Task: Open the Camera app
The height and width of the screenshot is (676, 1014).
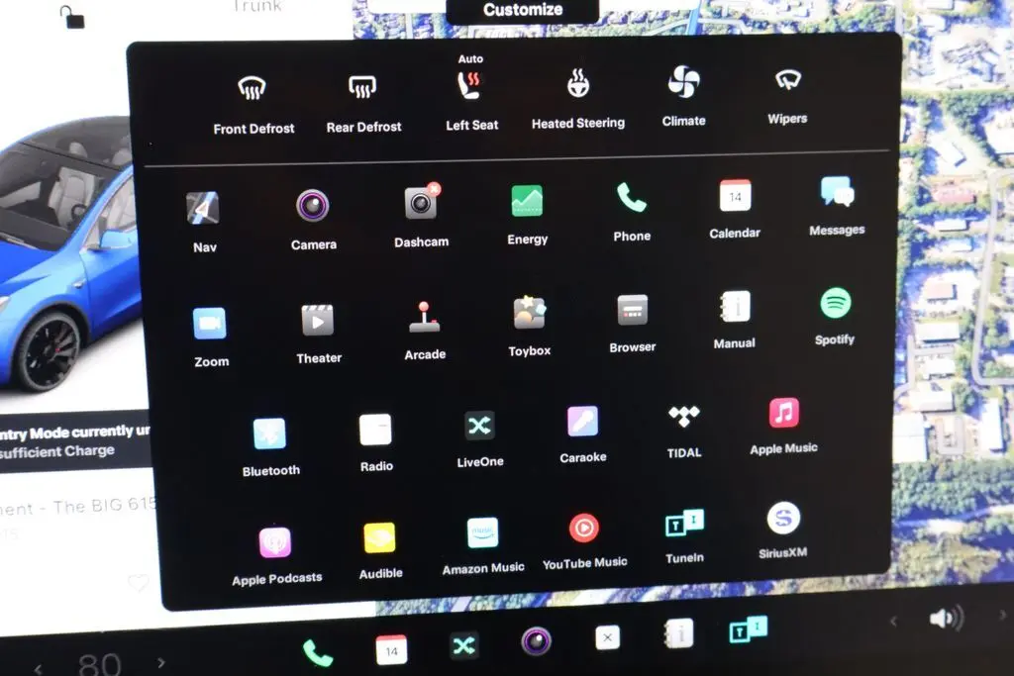Action: pos(313,219)
